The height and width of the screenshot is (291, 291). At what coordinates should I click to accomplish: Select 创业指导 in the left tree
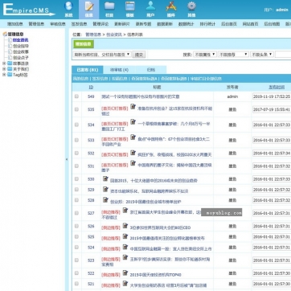pos(21,46)
